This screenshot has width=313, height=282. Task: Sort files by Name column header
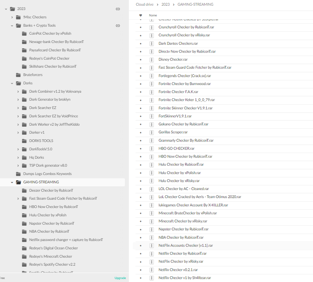point(153,16)
